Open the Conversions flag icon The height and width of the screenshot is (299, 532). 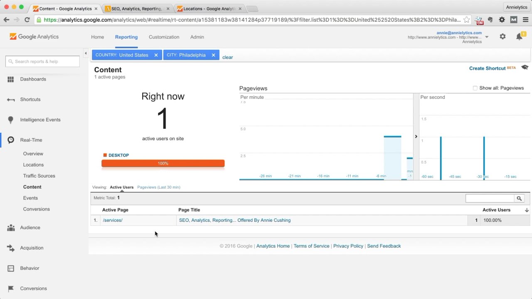pos(11,289)
